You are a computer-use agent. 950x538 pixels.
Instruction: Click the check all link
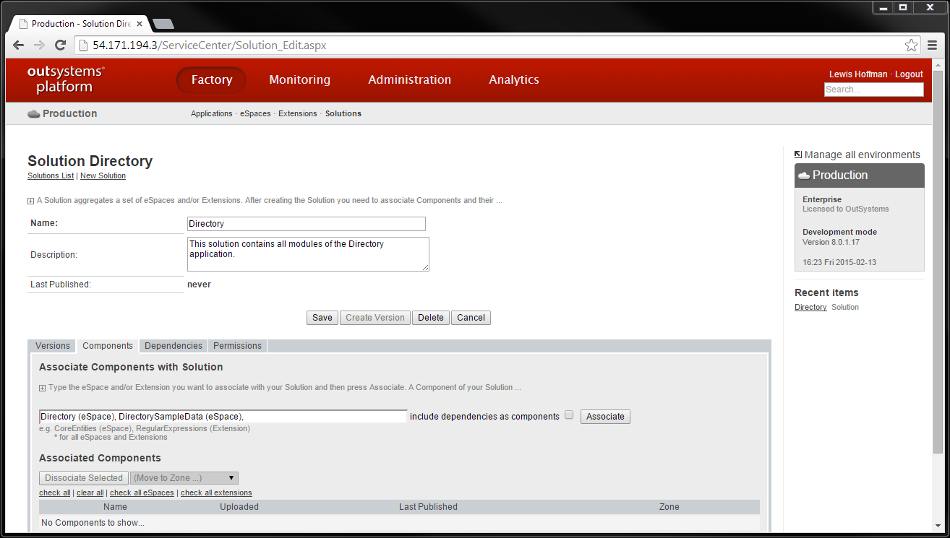55,493
